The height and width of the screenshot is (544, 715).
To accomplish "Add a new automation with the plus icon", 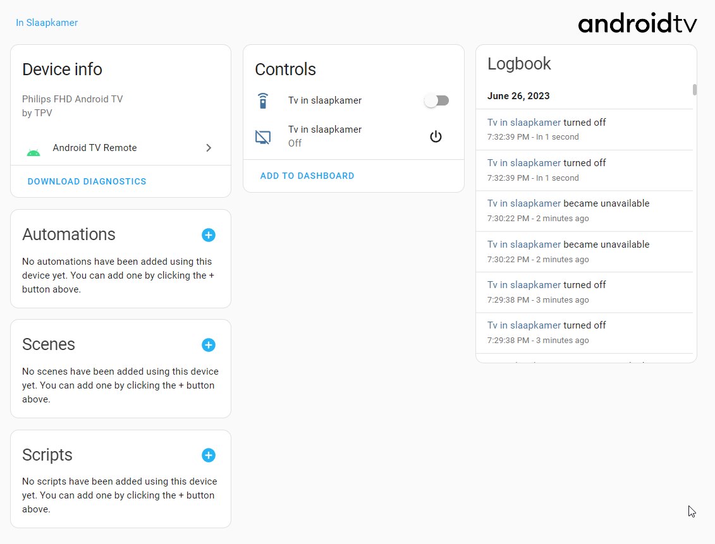I will tap(208, 234).
